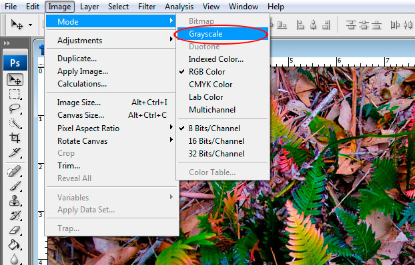The height and width of the screenshot is (265, 415).
Task: Convert image to Grayscale mode
Action: pos(223,34)
